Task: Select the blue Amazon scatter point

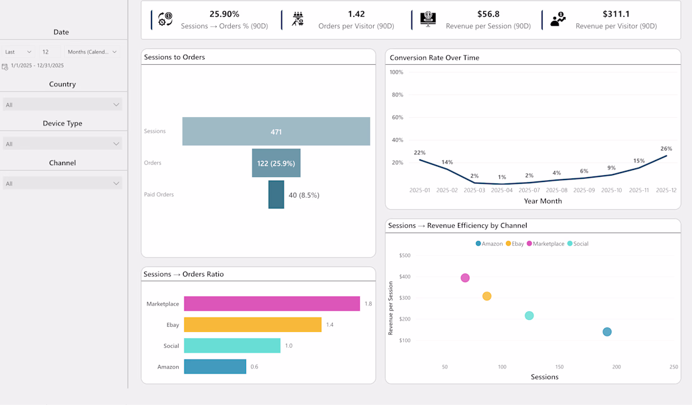Action: pyautogui.click(x=607, y=332)
